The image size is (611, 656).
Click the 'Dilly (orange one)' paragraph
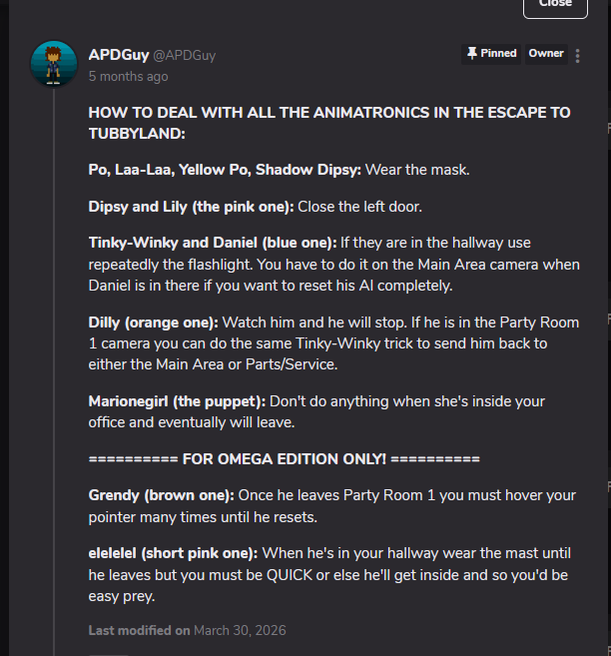(x=329, y=341)
